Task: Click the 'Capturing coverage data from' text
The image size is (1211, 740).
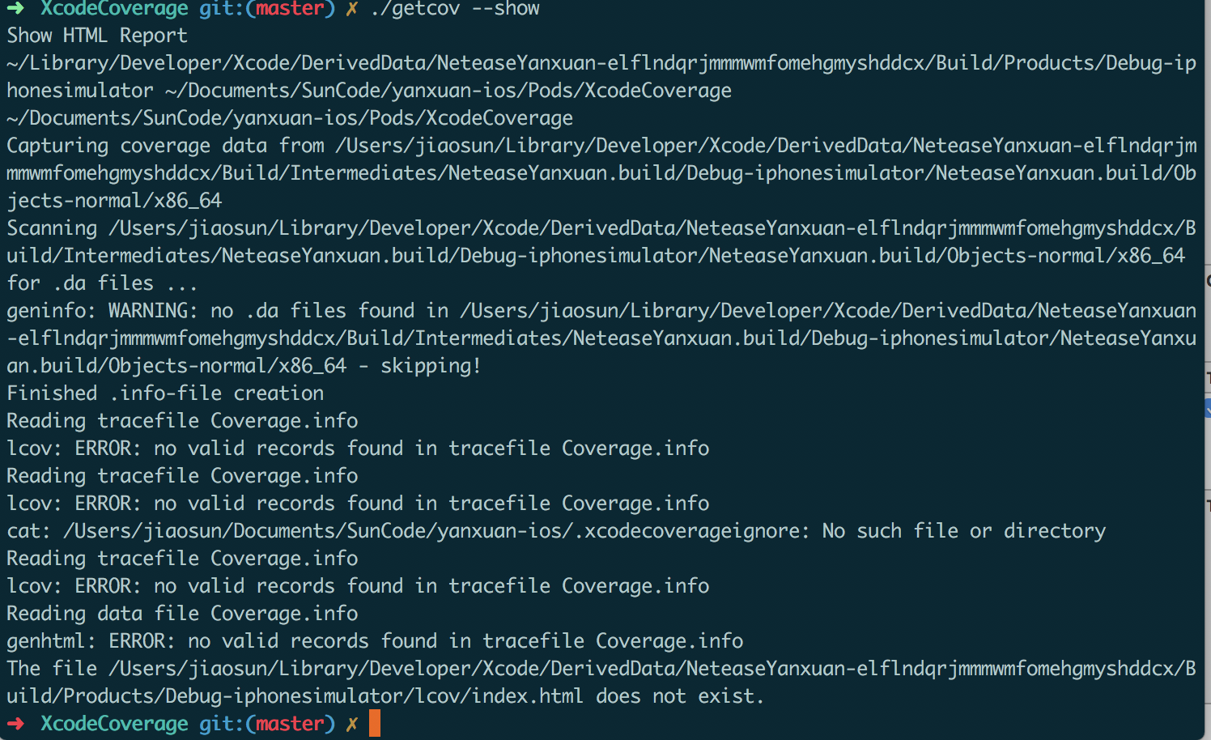Action: pyautogui.click(x=166, y=146)
